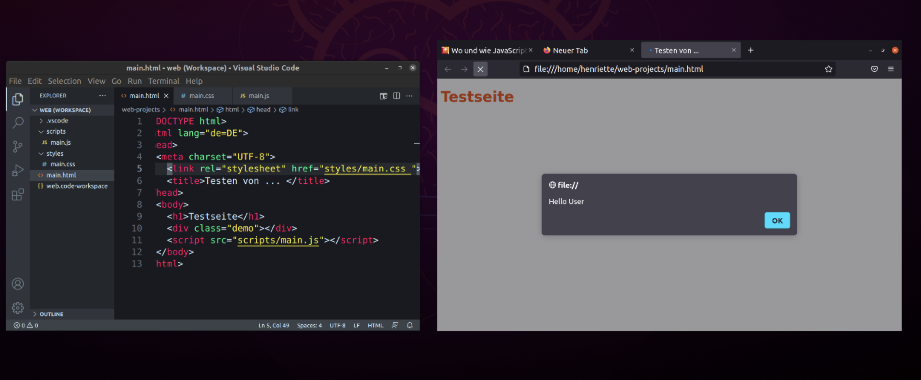The image size is (921, 380).
Task: Open the Edit menu in VS Code
Action: [35, 81]
